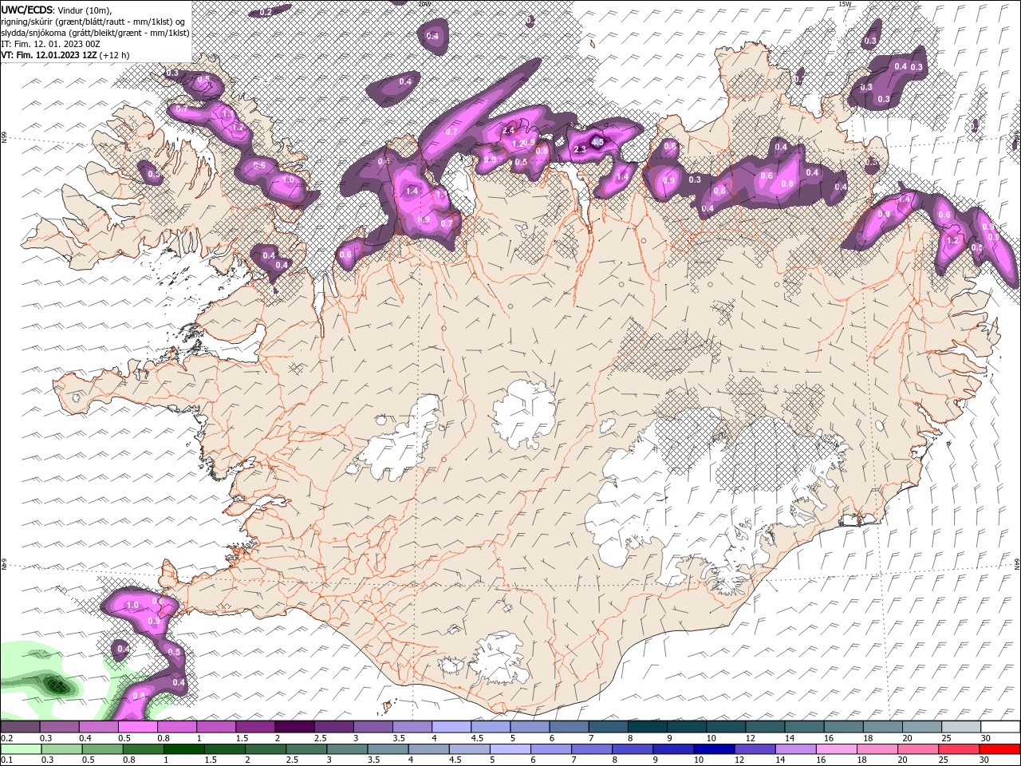Viewport: 1021px width, 766px height.
Task: Pick the darkest purple swatch near 2 in the upper legend
Action: [x=294, y=727]
